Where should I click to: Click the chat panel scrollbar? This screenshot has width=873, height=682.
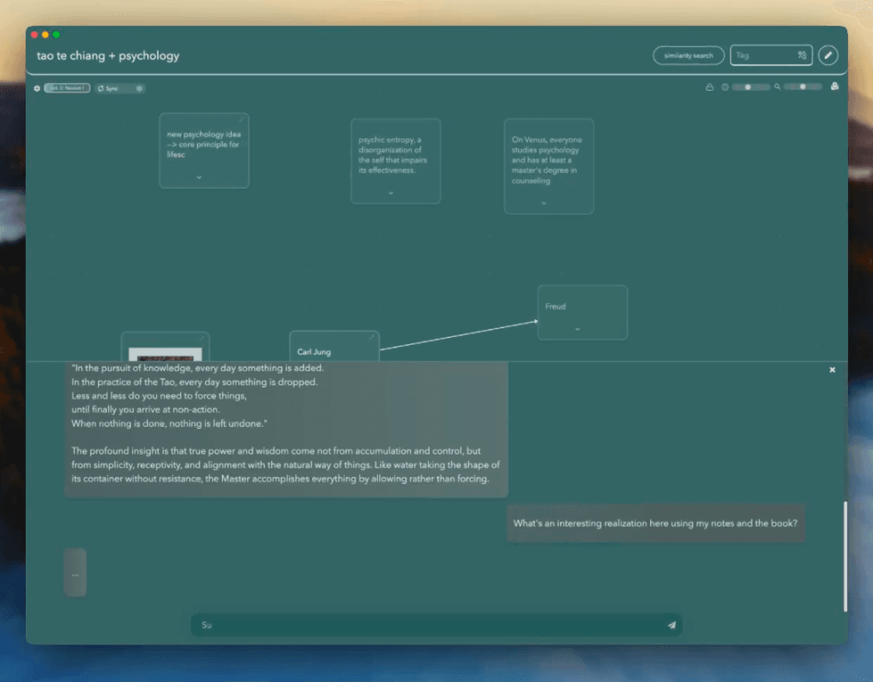click(845, 555)
